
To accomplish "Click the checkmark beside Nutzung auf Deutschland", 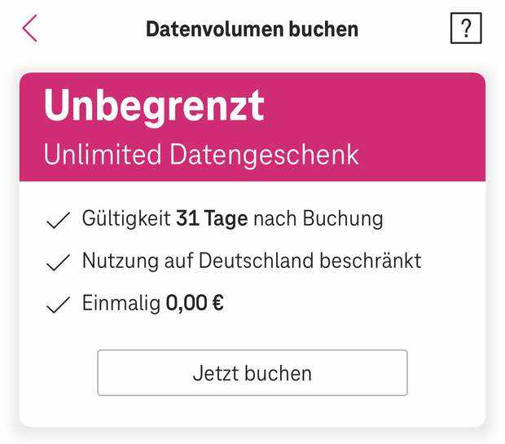I will [58, 263].
